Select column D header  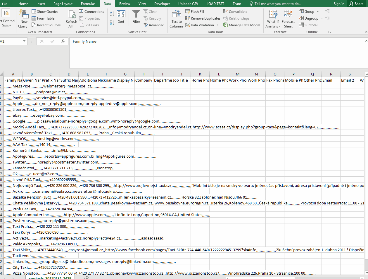[69, 74]
